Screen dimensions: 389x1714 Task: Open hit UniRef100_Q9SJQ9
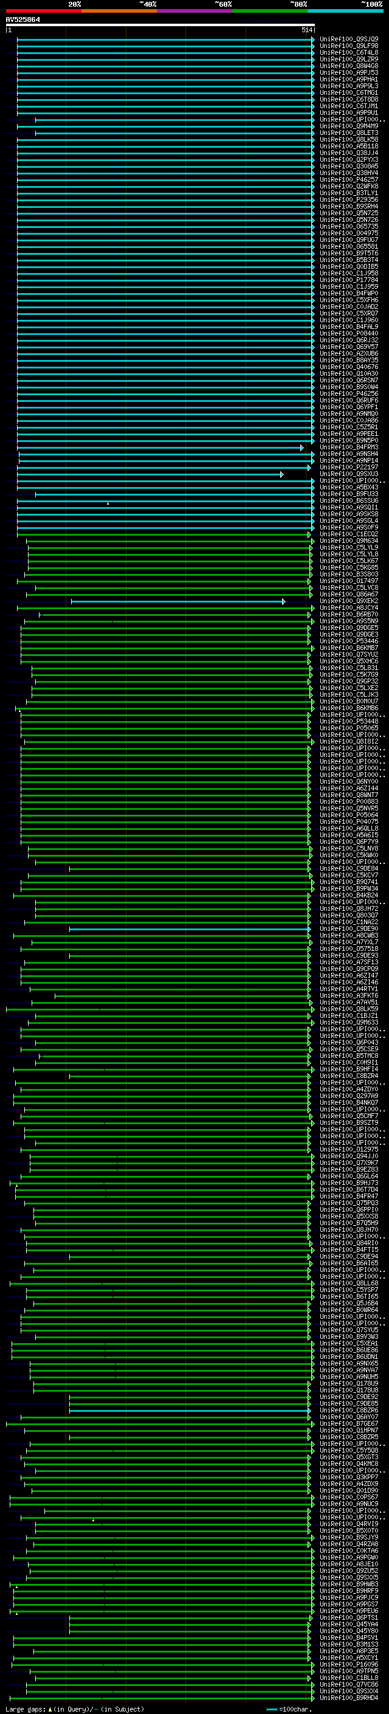tap(349, 40)
